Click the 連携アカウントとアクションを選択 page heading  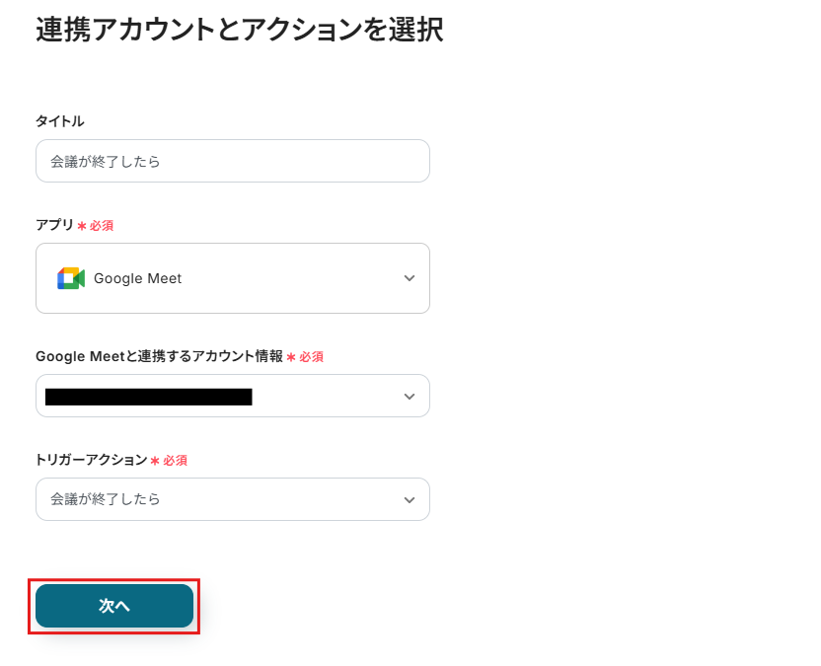(x=240, y=30)
